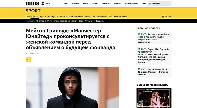Open the account sign-in person icon
Viewport: 197px width, 108px height.
pos(43,4)
